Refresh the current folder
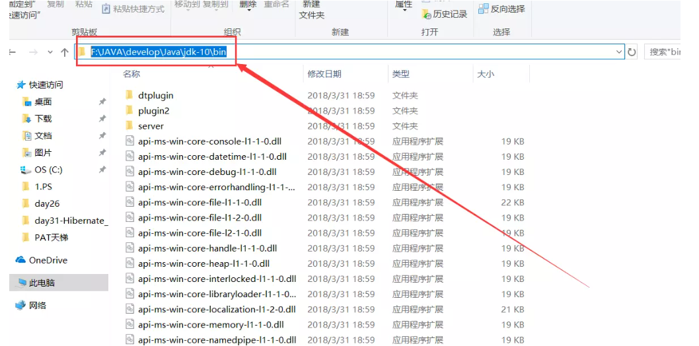The image size is (699, 346). 632,52
